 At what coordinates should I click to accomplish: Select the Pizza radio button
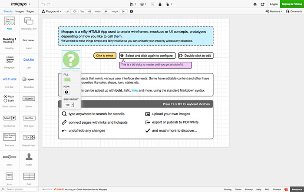click(5, 96)
